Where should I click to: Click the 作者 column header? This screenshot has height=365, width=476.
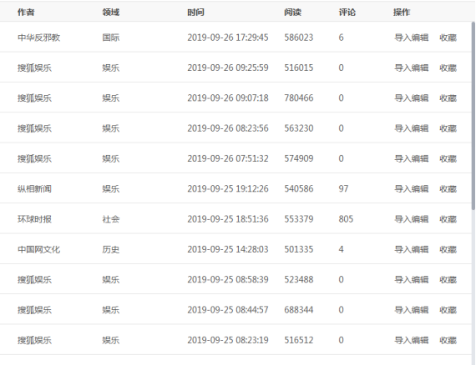pyautogui.click(x=26, y=12)
